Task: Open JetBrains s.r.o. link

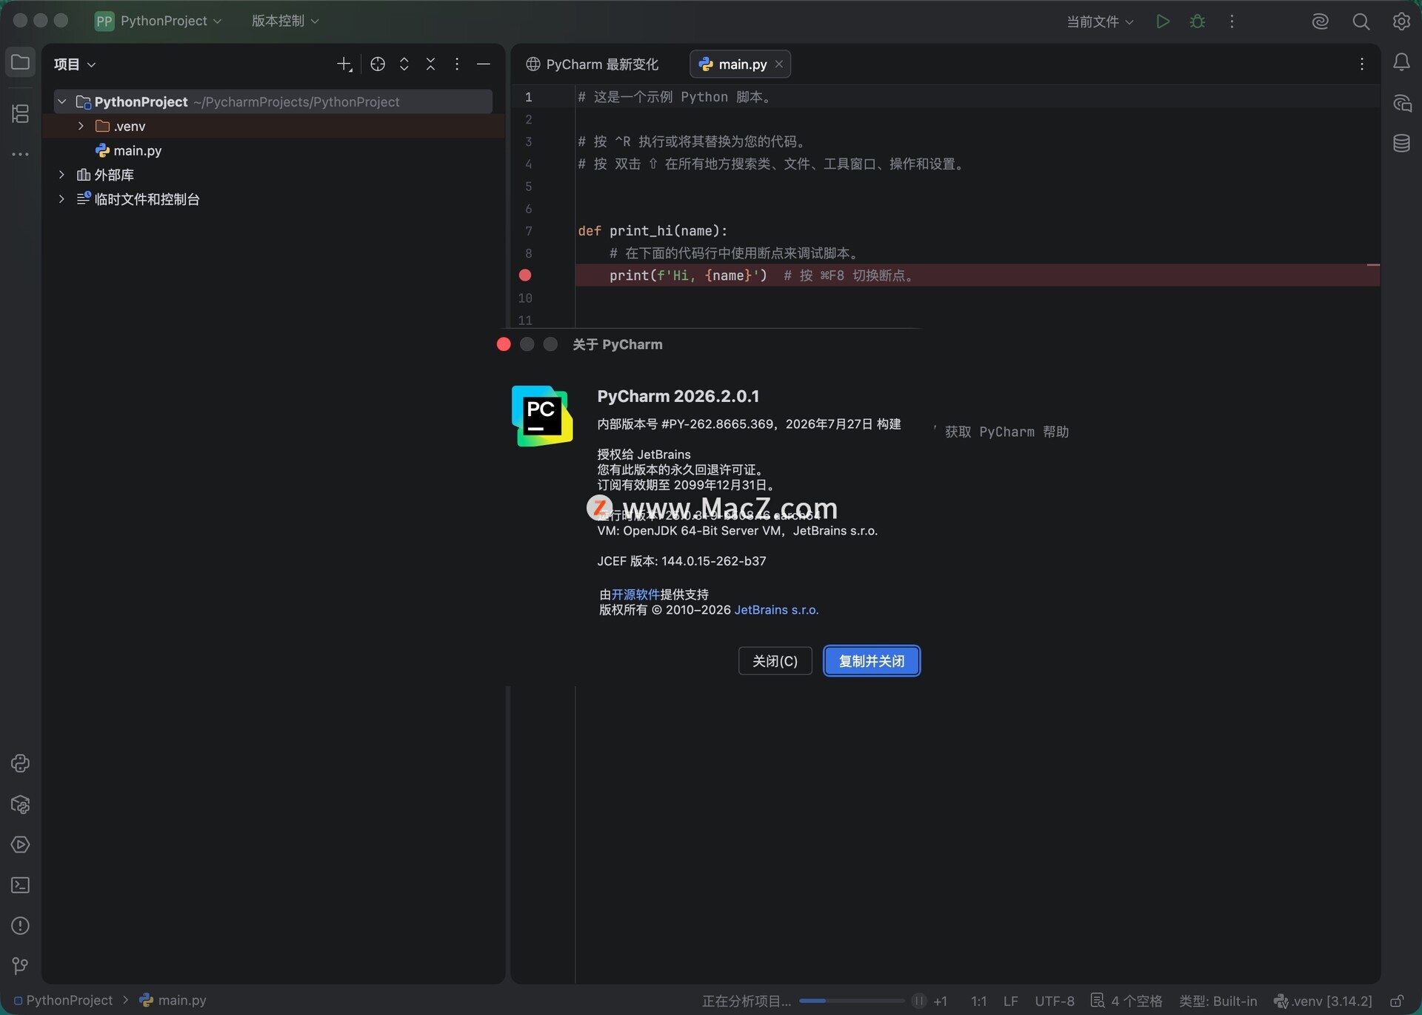Action: pos(776,610)
